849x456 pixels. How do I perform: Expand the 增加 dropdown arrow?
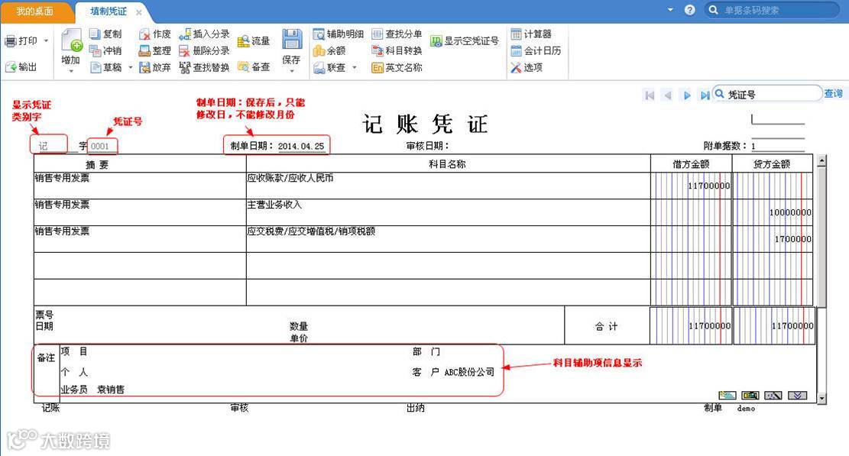click(x=71, y=71)
